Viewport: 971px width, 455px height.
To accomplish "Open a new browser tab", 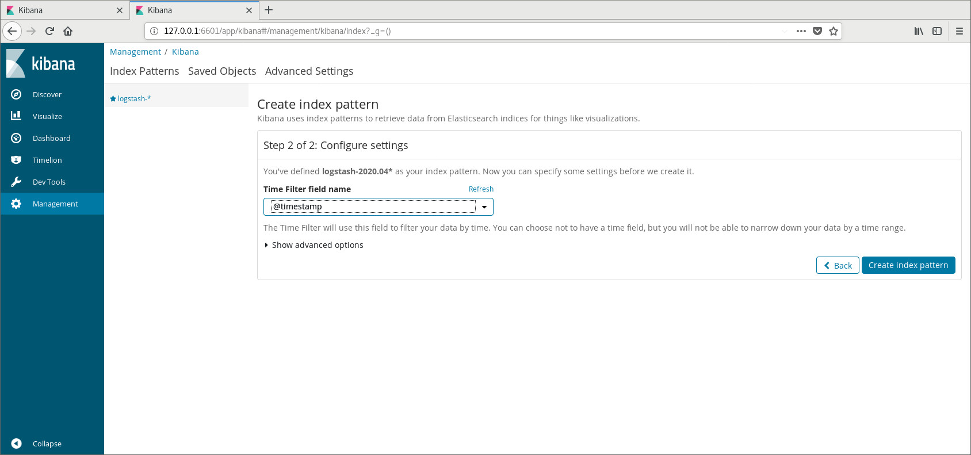I will (x=269, y=10).
